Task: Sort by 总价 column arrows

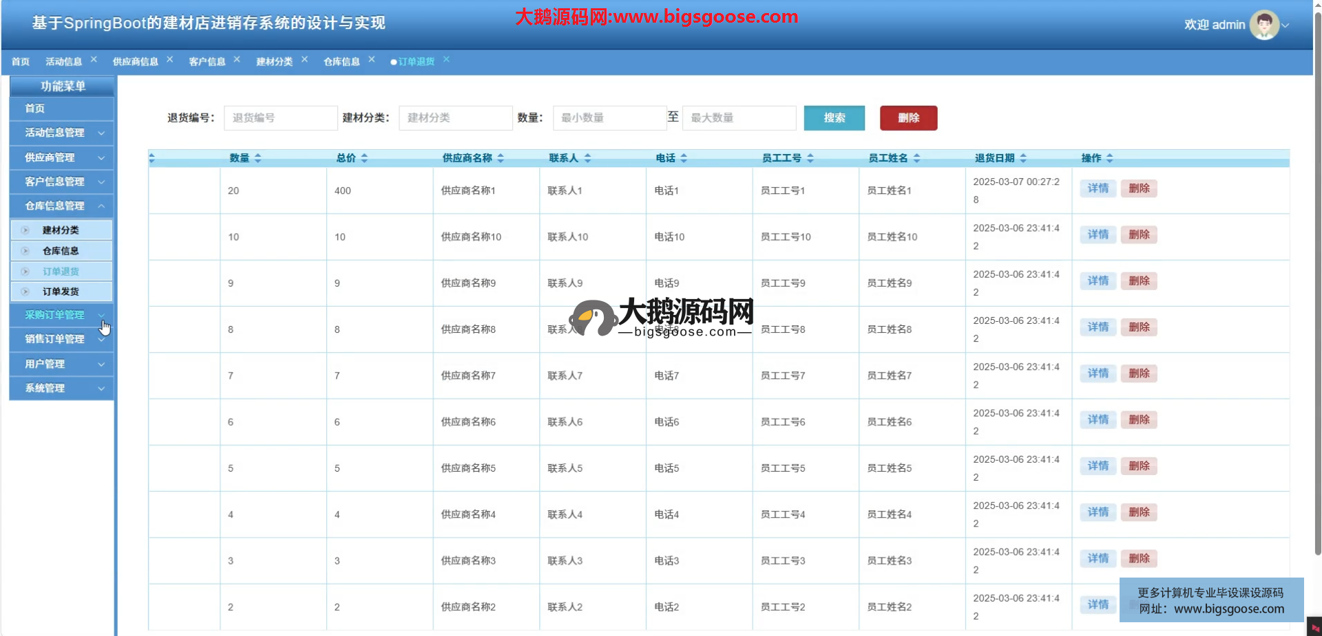Action: pos(364,158)
